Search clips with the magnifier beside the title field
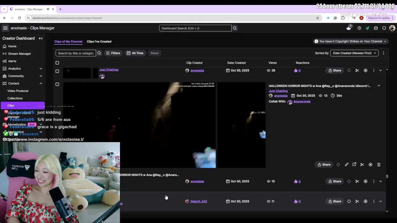Screen dimensions: 397x223 (x=99, y=53)
